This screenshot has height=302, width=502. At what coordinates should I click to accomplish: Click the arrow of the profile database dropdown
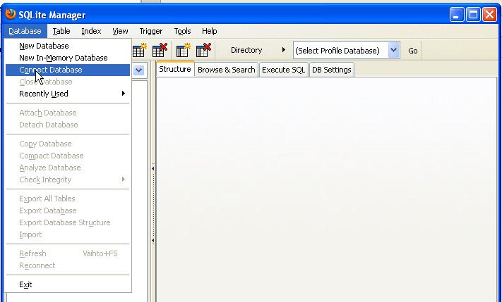(393, 50)
